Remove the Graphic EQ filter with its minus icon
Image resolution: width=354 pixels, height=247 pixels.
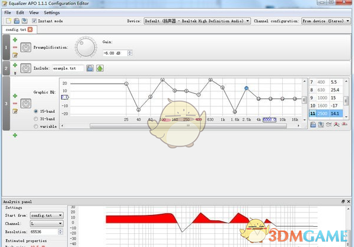point(15,103)
